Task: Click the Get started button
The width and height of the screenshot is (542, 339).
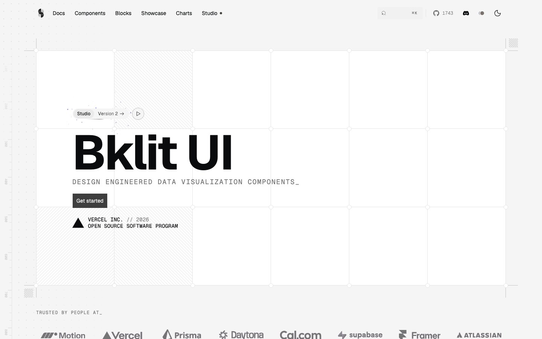Action: pyautogui.click(x=90, y=201)
